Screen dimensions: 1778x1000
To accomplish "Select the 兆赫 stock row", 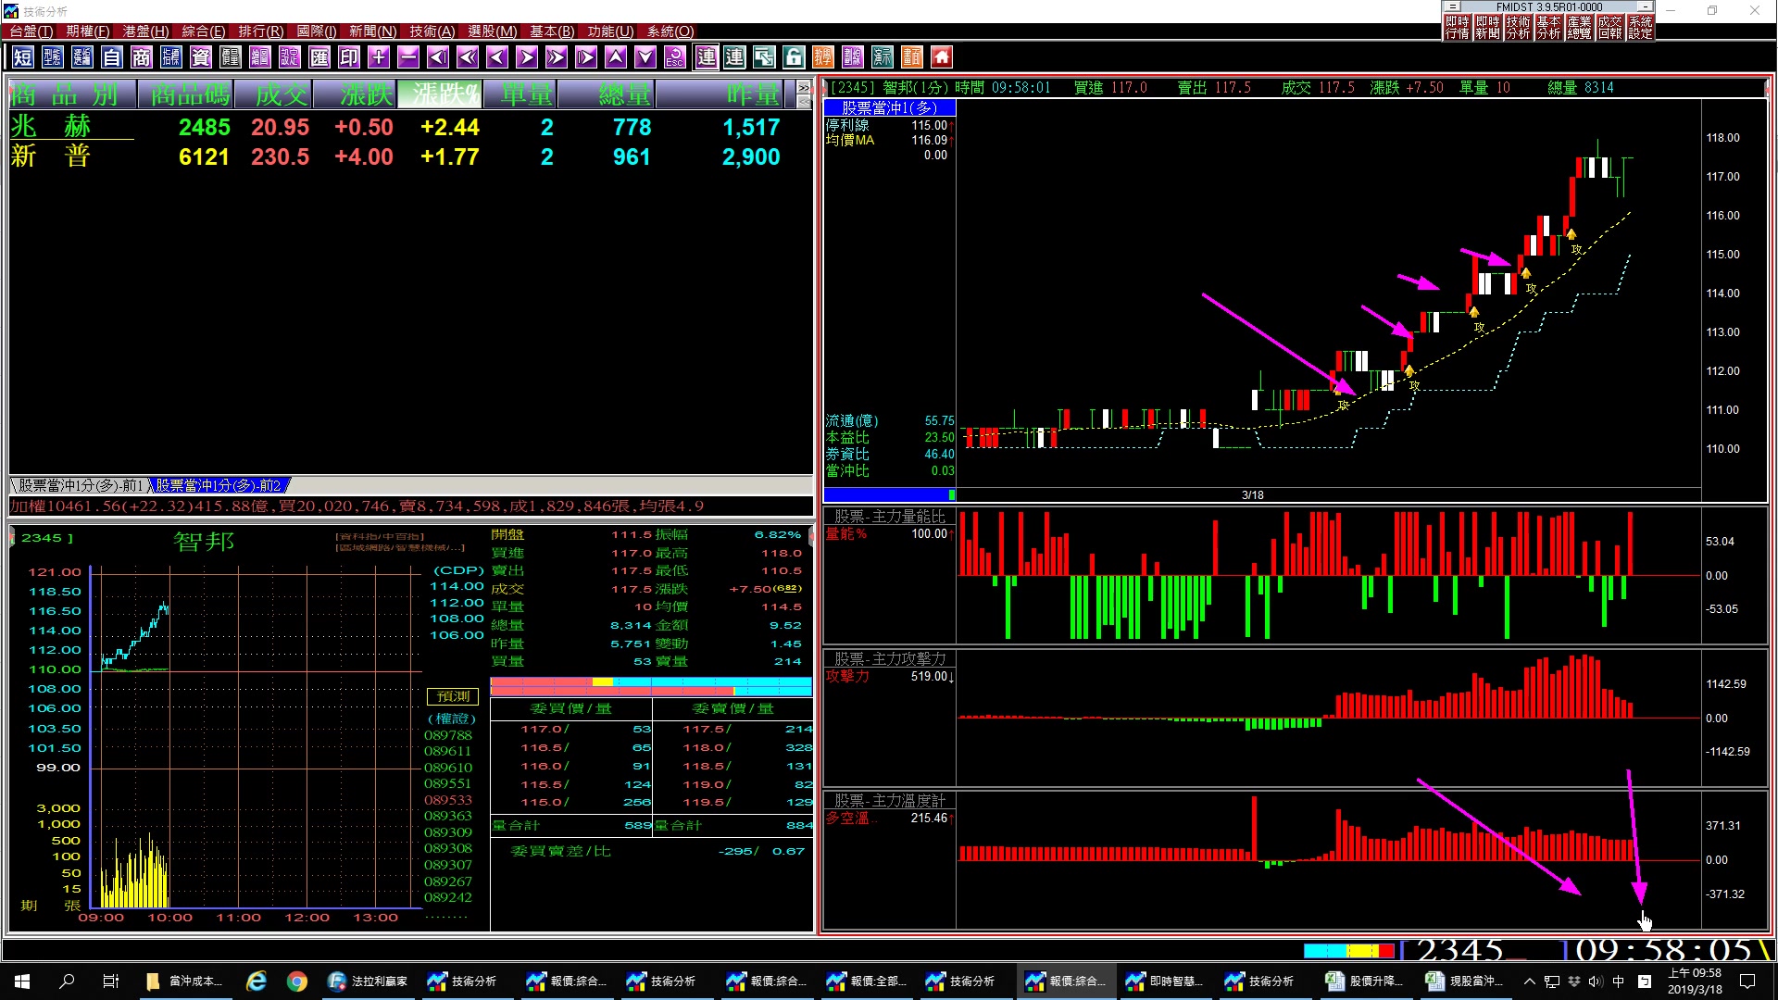I will click(x=410, y=127).
